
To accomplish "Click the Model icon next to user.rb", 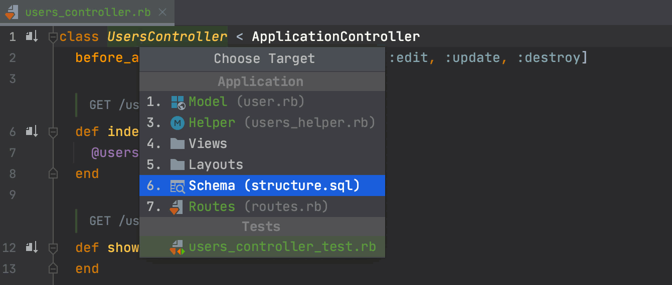I will (x=178, y=102).
